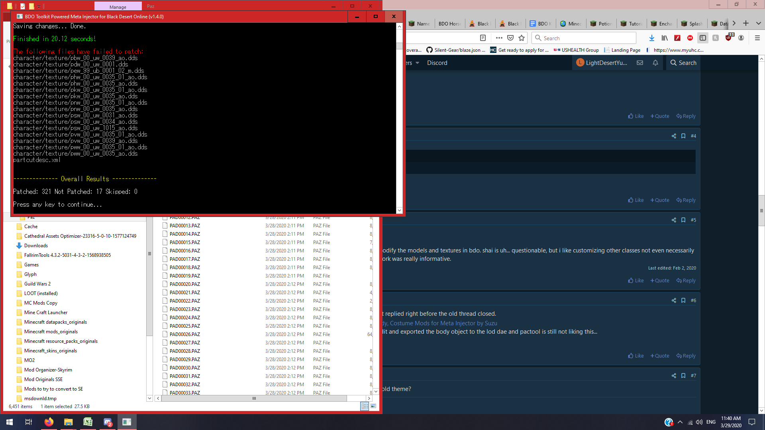Bookmark post #5 with bookmark icon
765x430 pixels.
tap(683, 220)
